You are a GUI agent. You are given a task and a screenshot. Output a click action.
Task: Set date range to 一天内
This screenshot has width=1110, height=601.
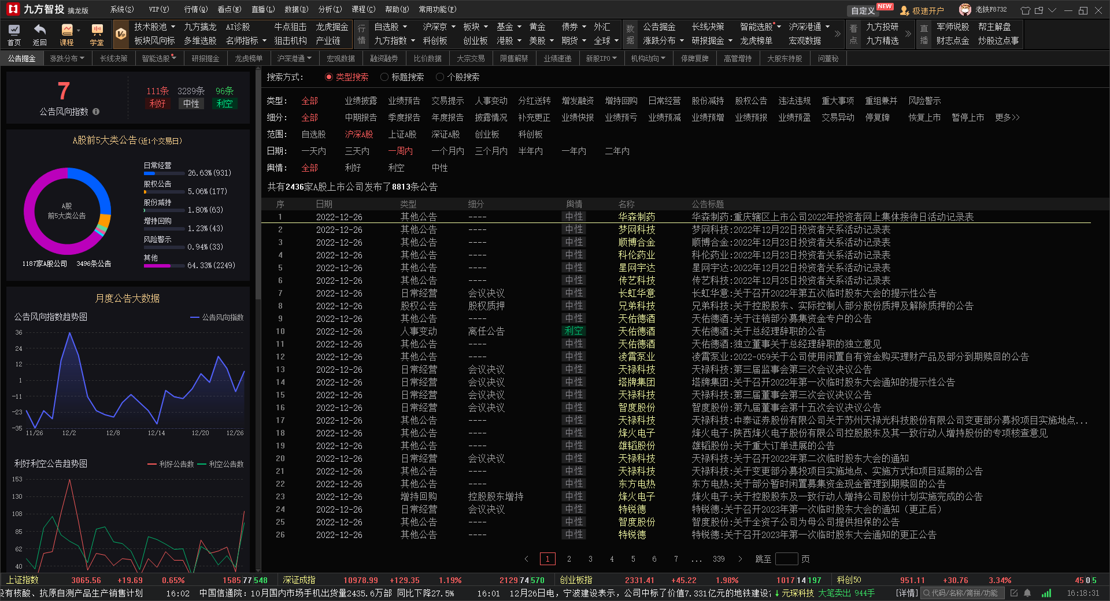(313, 151)
